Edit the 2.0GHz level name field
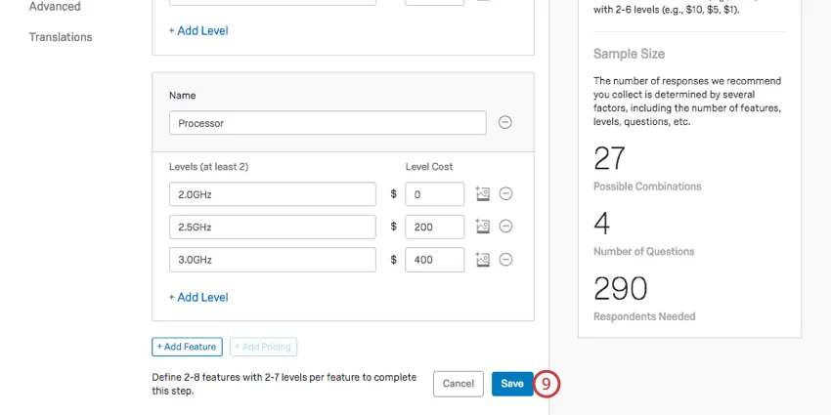831x415 pixels. point(273,194)
